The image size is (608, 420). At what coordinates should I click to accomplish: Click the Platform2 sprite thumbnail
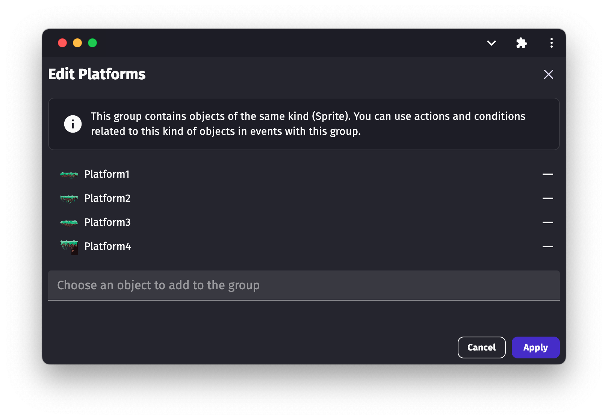tap(69, 199)
